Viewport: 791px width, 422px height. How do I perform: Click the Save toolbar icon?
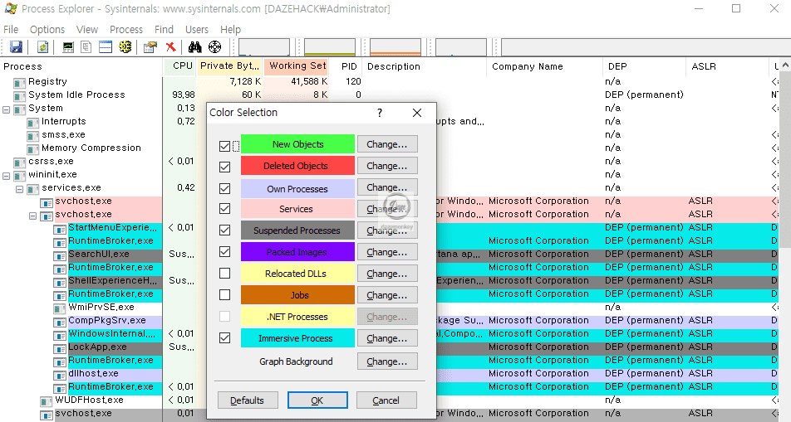point(16,46)
